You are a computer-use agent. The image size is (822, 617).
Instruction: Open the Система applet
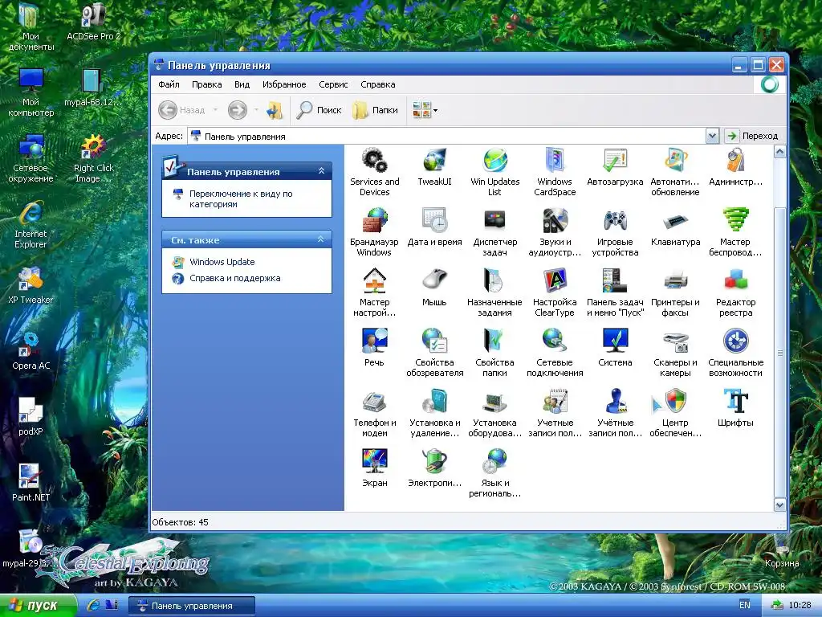click(x=615, y=349)
